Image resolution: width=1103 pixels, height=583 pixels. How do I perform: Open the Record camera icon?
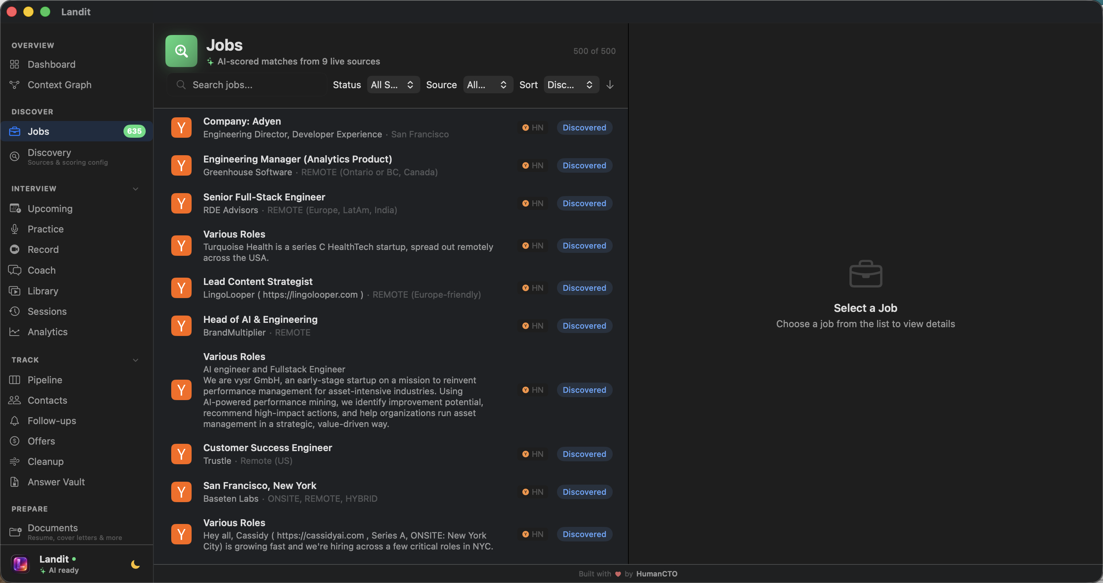(x=15, y=249)
